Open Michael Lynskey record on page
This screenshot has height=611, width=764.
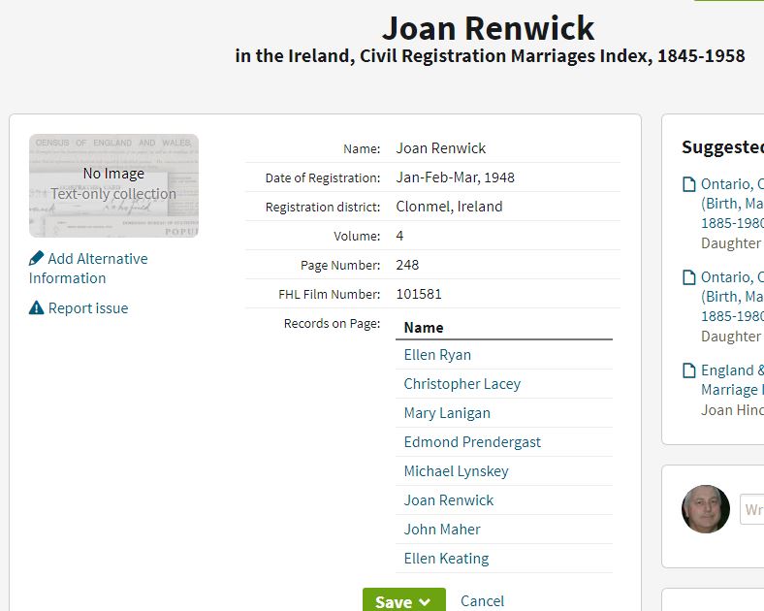456,471
